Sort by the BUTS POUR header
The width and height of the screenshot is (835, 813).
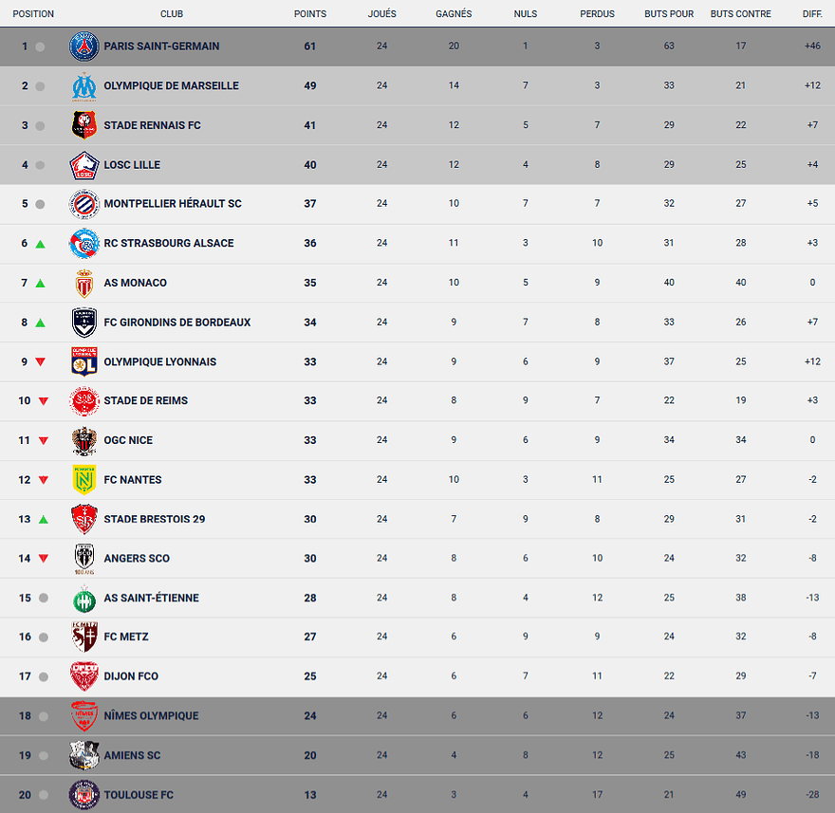[x=669, y=14]
